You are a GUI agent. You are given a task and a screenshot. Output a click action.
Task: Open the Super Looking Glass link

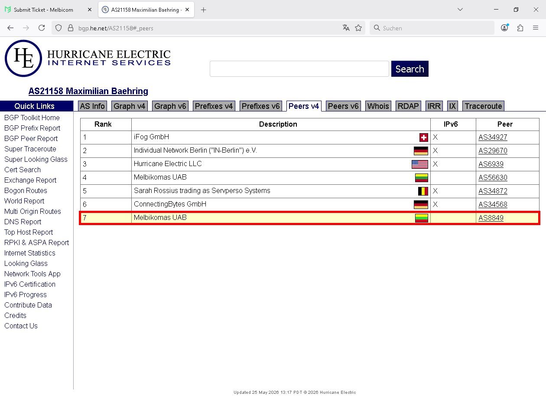(36, 159)
